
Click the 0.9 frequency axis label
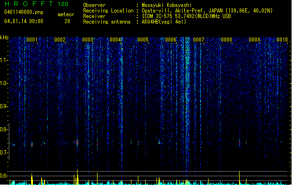coord(4,106)
